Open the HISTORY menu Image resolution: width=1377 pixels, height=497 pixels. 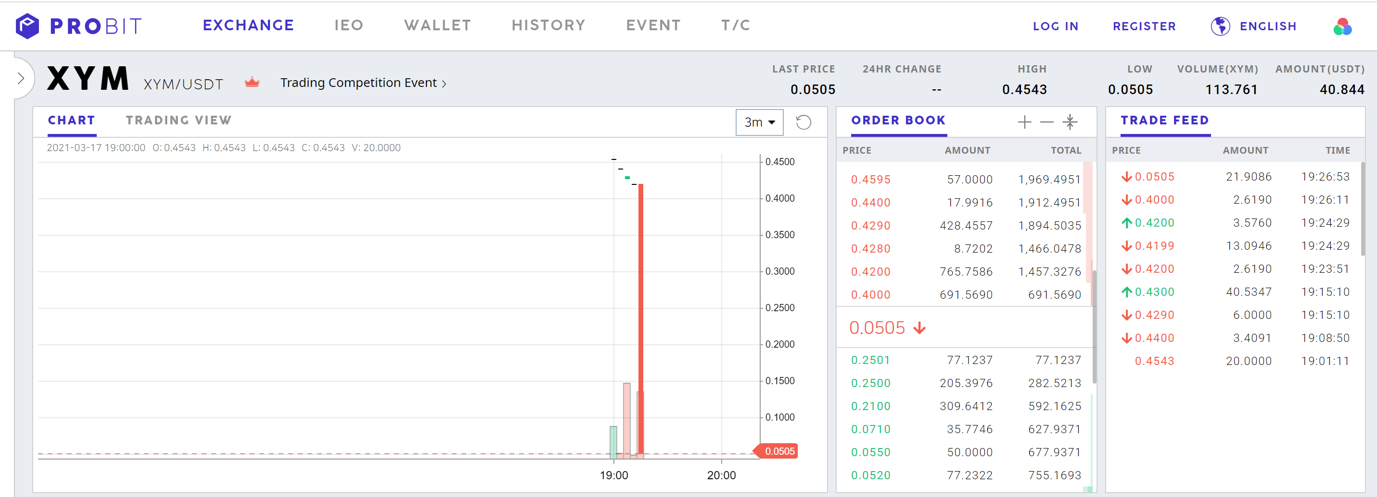click(x=548, y=25)
